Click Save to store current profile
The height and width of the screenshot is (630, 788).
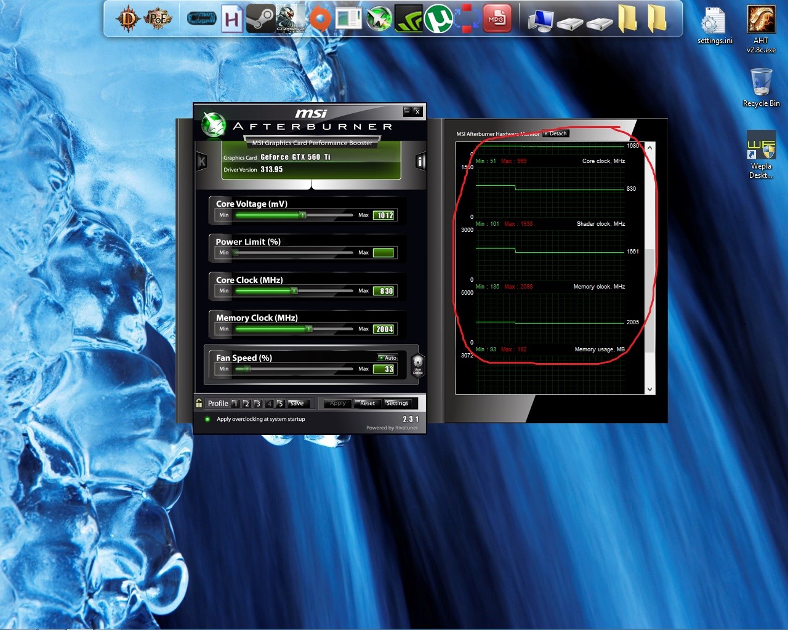pyautogui.click(x=295, y=403)
